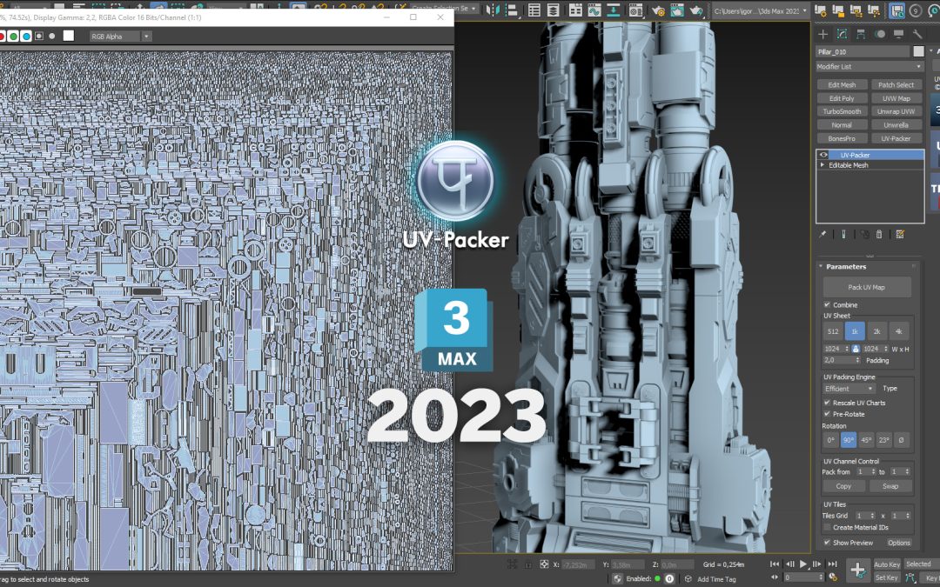Image resolution: width=940 pixels, height=587 pixels.
Task: Open the Align tool in main toolbar
Action: coord(513,10)
